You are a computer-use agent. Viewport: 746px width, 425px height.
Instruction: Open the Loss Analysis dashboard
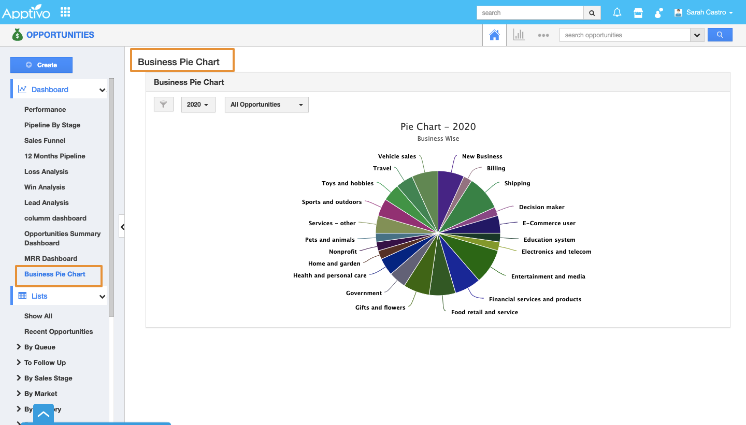(x=46, y=171)
